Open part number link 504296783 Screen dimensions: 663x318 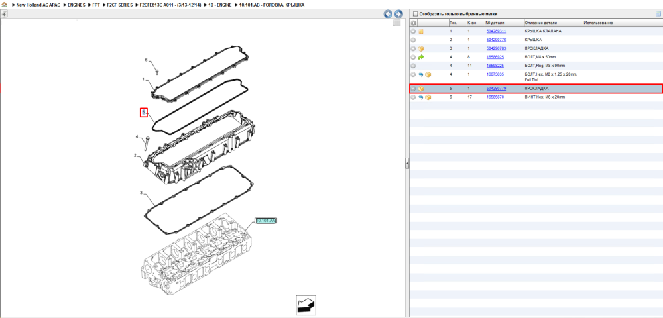496,48
